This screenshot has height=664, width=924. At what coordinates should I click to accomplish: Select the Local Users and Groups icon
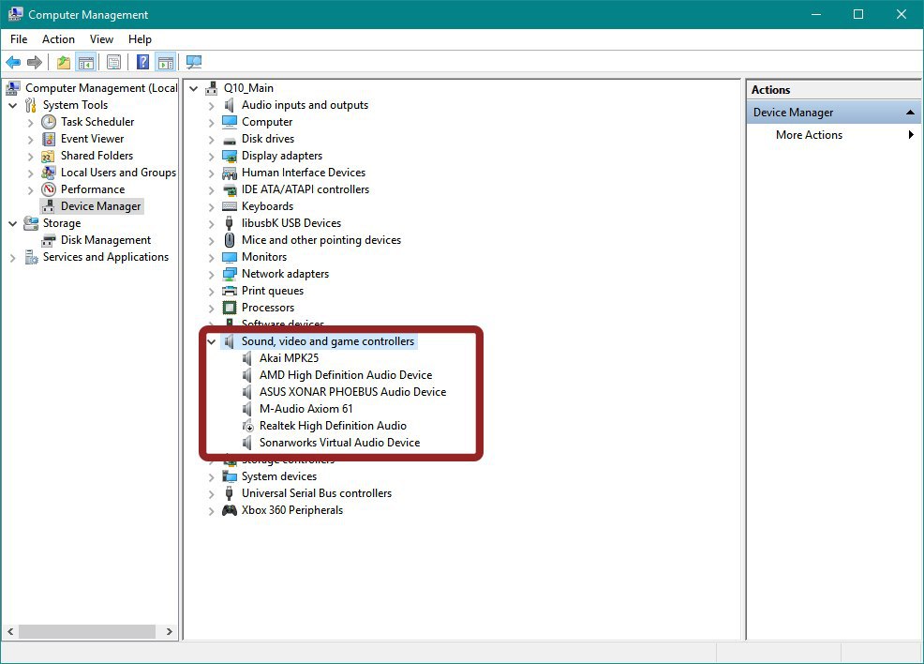coord(49,173)
